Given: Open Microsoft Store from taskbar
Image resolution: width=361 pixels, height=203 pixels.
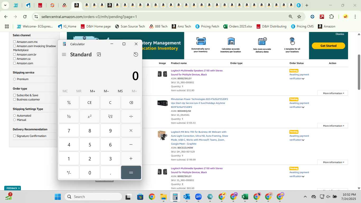Looking at the screenshot, I should (140, 197).
